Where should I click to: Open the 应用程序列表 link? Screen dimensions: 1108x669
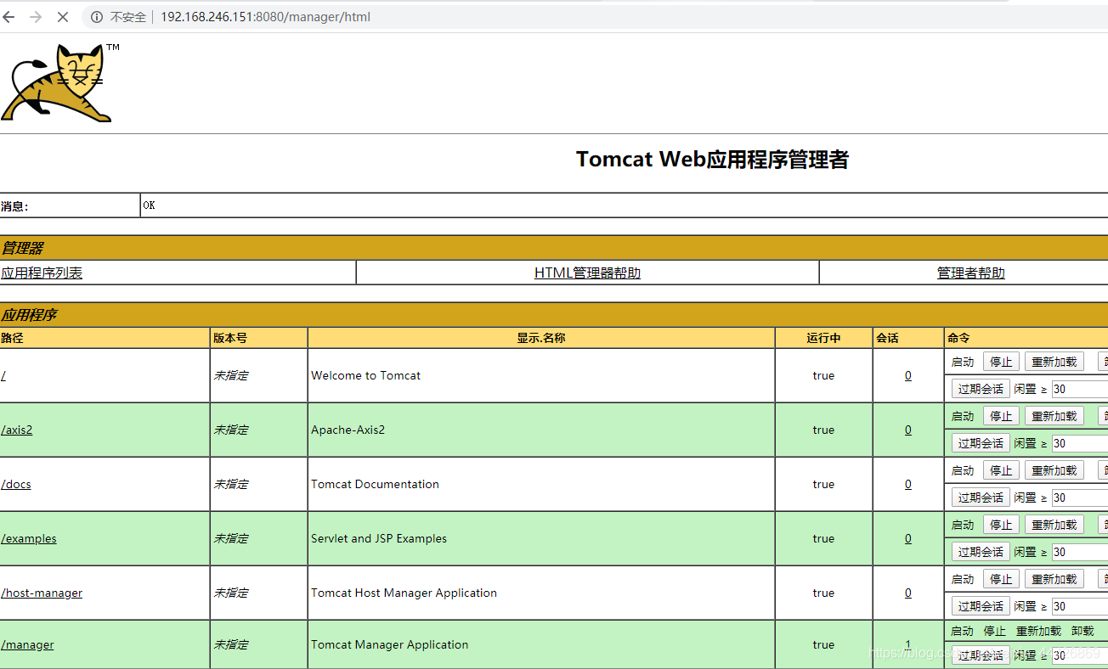click(x=42, y=273)
